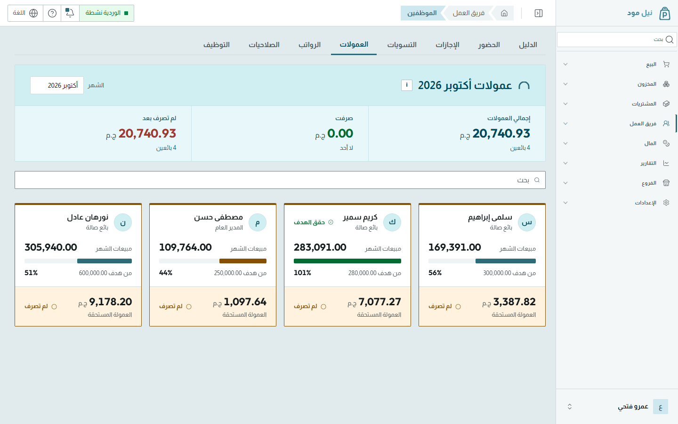Open the اللغة language button

pyautogui.click(x=25, y=13)
